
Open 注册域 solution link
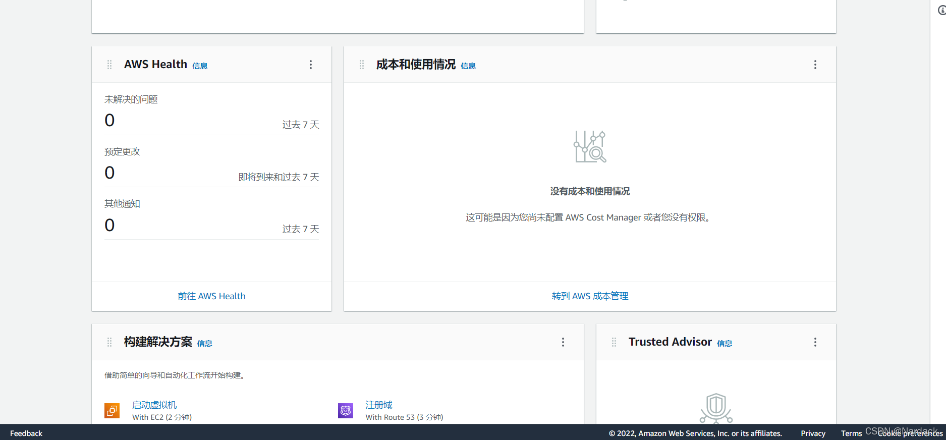379,405
